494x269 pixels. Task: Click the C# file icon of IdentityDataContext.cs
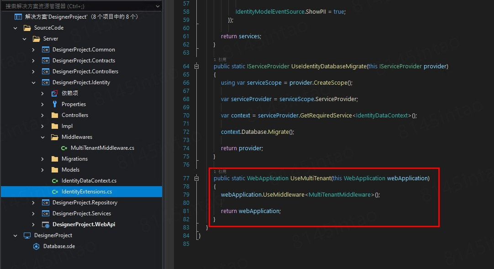coord(55,181)
